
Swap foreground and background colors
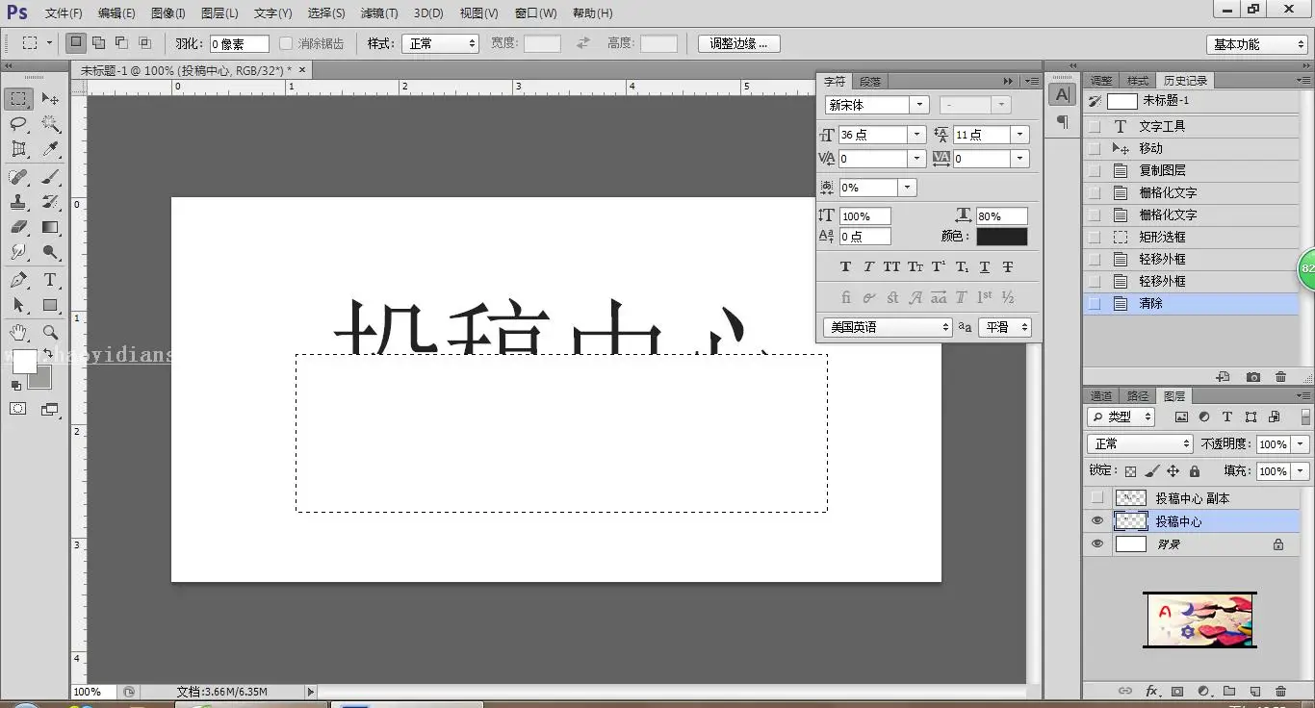(47, 354)
